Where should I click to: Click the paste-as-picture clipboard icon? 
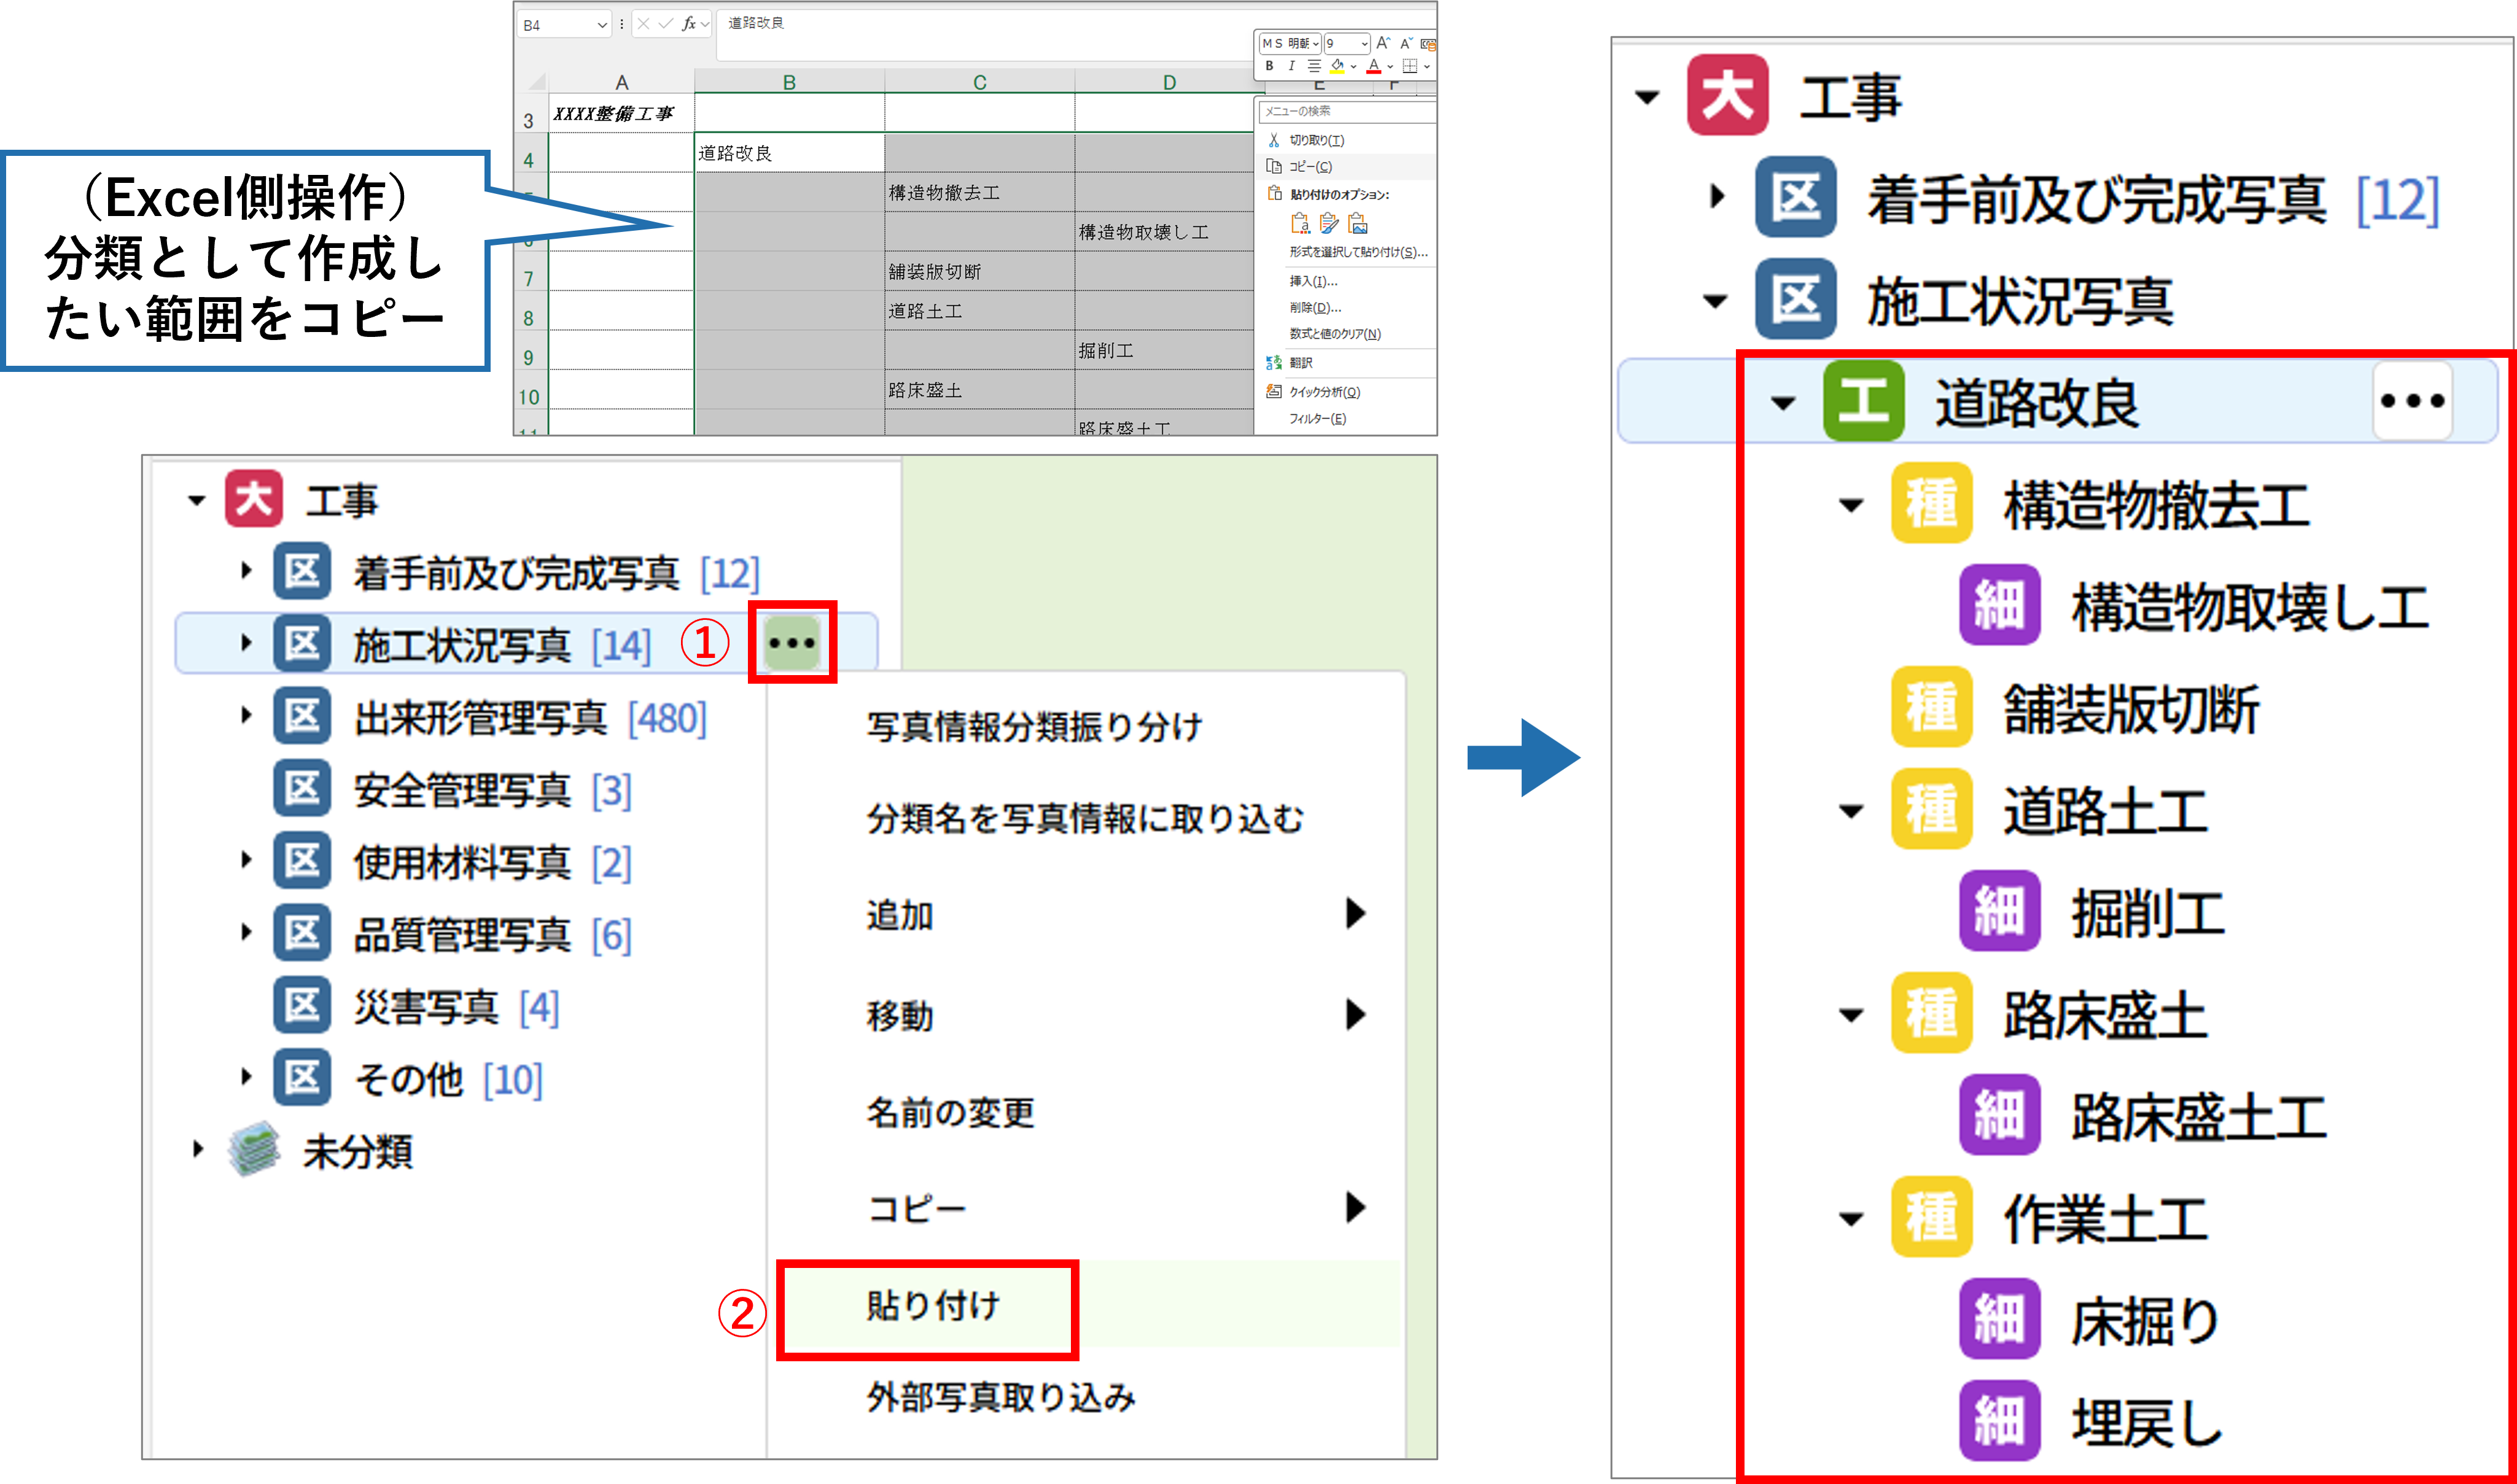[1358, 223]
